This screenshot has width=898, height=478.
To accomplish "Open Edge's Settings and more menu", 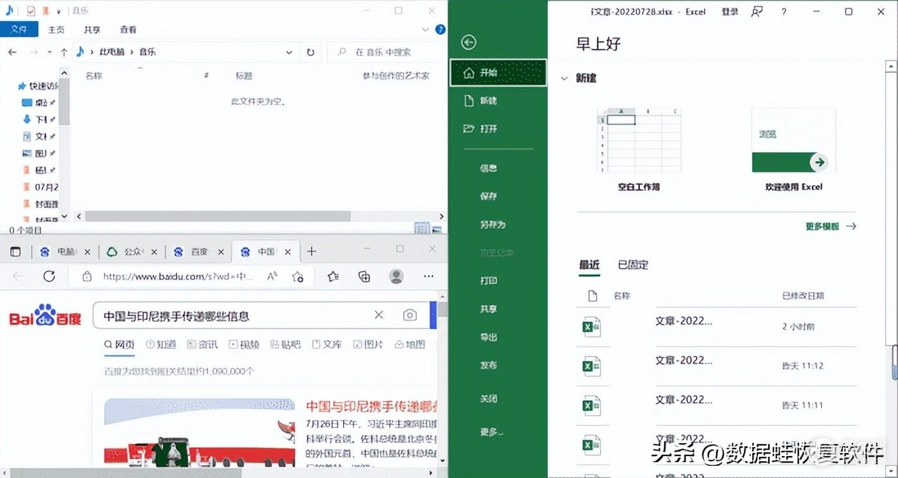I will click(429, 276).
